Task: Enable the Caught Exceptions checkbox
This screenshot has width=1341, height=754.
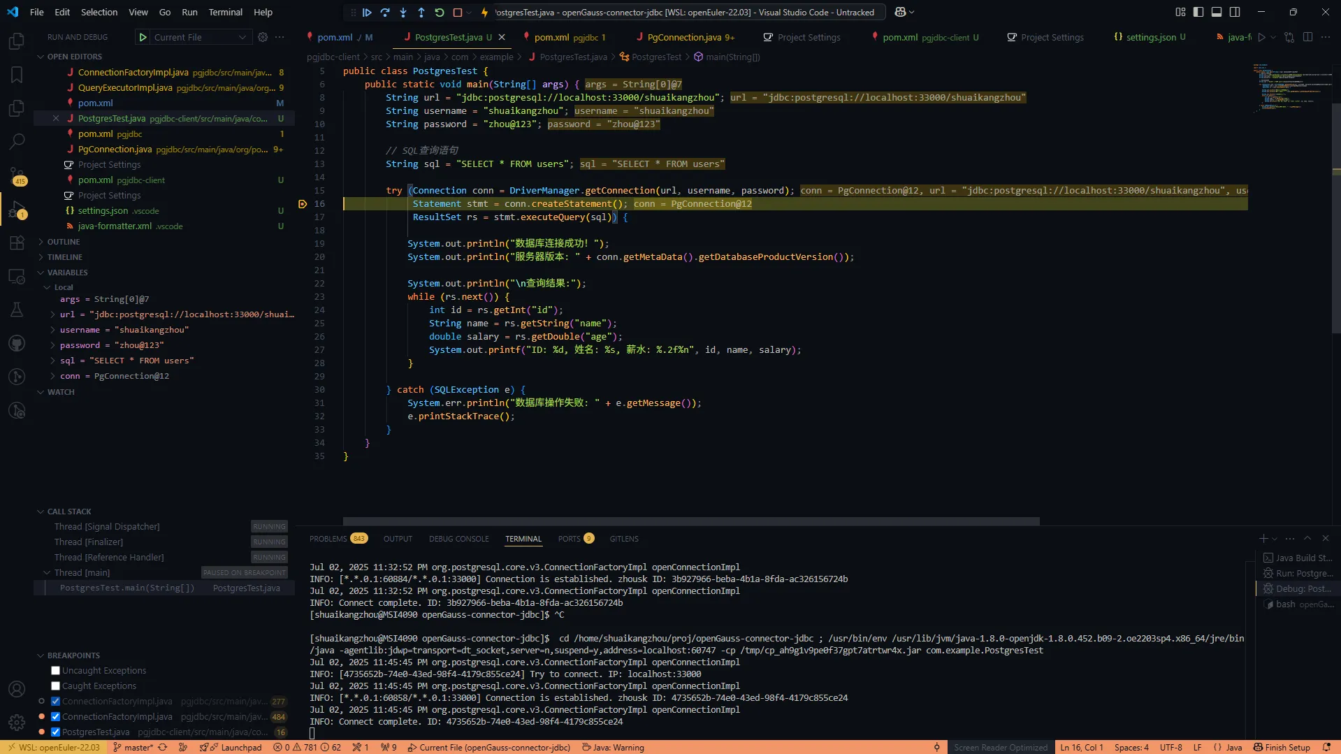Action: [x=54, y=686]
